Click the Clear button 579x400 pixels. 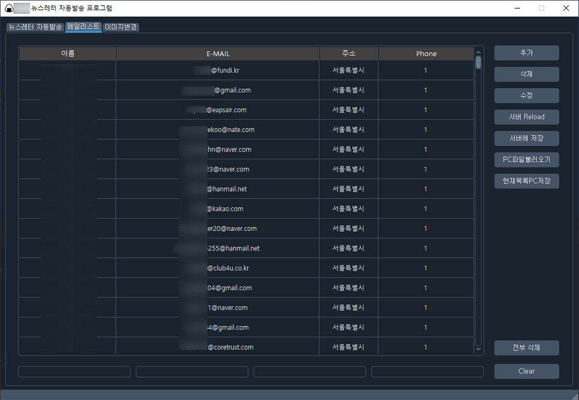click(526, 371)
